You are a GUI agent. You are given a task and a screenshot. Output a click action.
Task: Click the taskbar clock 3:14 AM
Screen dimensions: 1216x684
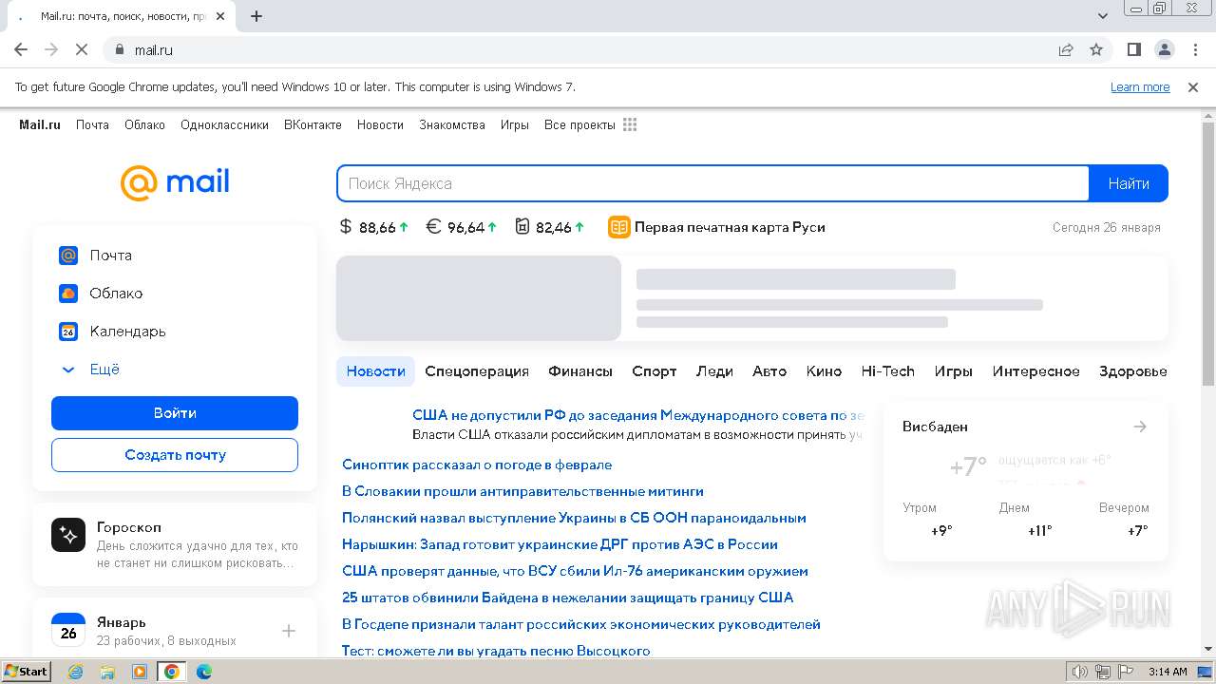(x=1168, y=672)
